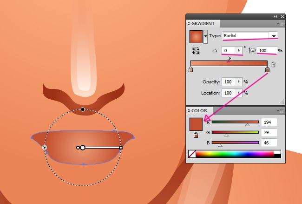Click the R value field showing 194
This screenshot has height=204, width=302.
pos(269,122)
